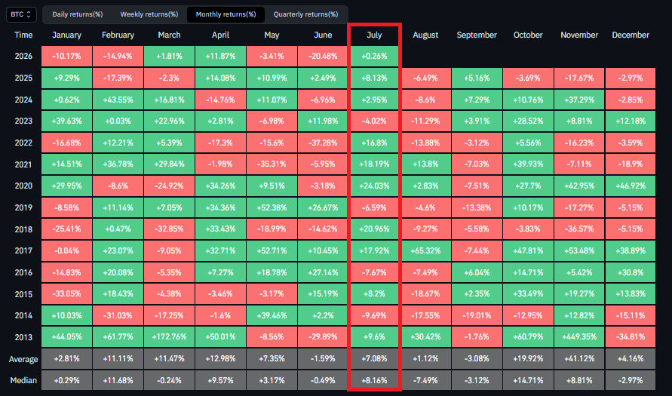The height and width of the screenshot is (396, 672).
Task: Click the +449.35% November 2013 cell
Action: [579, 337]
